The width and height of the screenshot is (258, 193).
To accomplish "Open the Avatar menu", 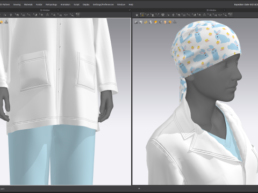I will tap(39, 5).
